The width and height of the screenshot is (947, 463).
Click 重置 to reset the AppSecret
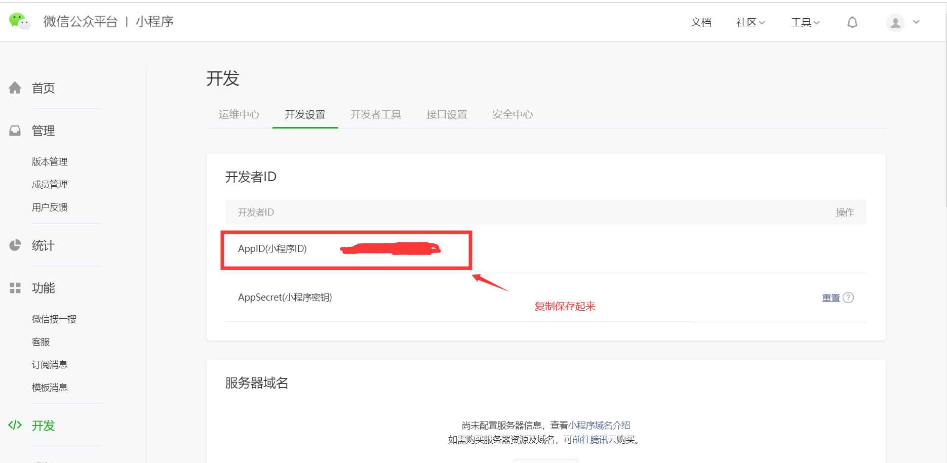(831, 298)
